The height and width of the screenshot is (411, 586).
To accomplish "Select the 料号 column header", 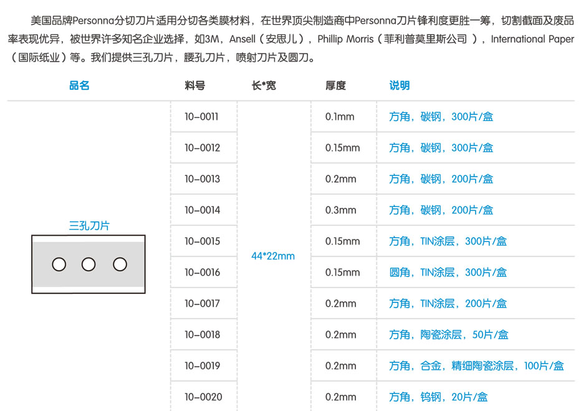I will (x=195, y=85).
